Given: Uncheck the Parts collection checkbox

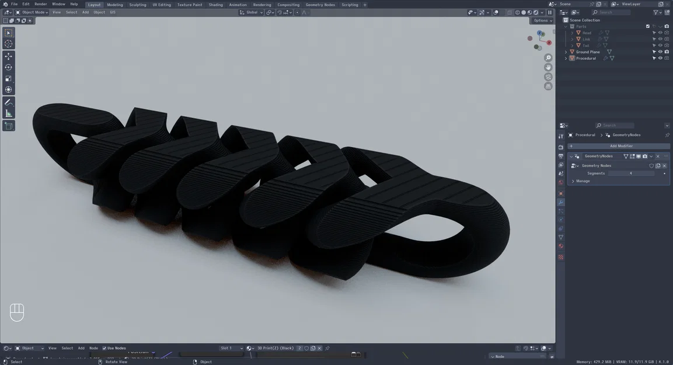Looking at the screenshot, I should pyautogui.click(x=647, y=26).
